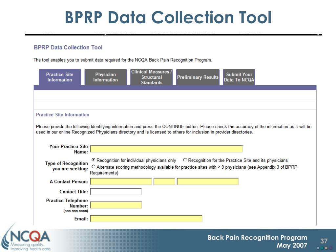Open Clinical Measures / Structural Standards tab
Screen dimensions: 336x252
(x=152, y=77)
